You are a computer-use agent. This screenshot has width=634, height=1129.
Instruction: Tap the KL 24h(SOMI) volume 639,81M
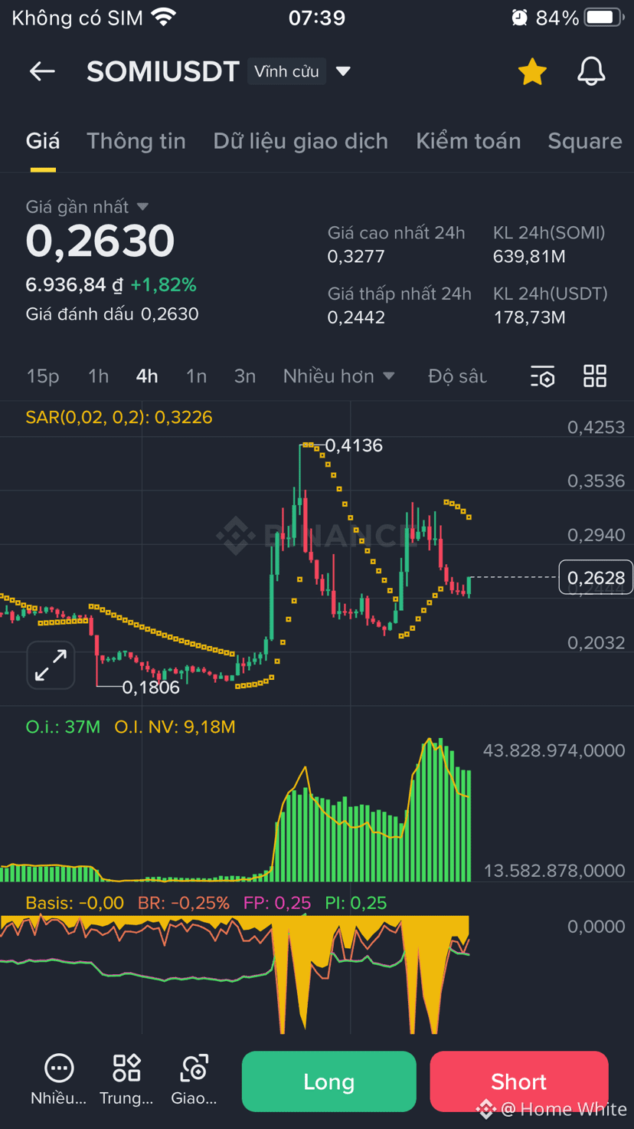tap(530, 257)
